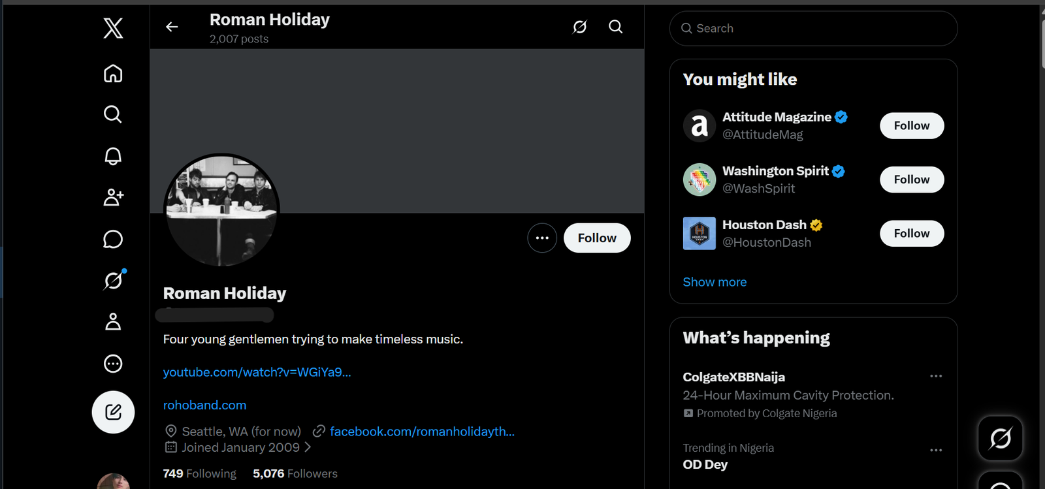Open Chat messages bubble in the sidebar

(x=113, y=239)
